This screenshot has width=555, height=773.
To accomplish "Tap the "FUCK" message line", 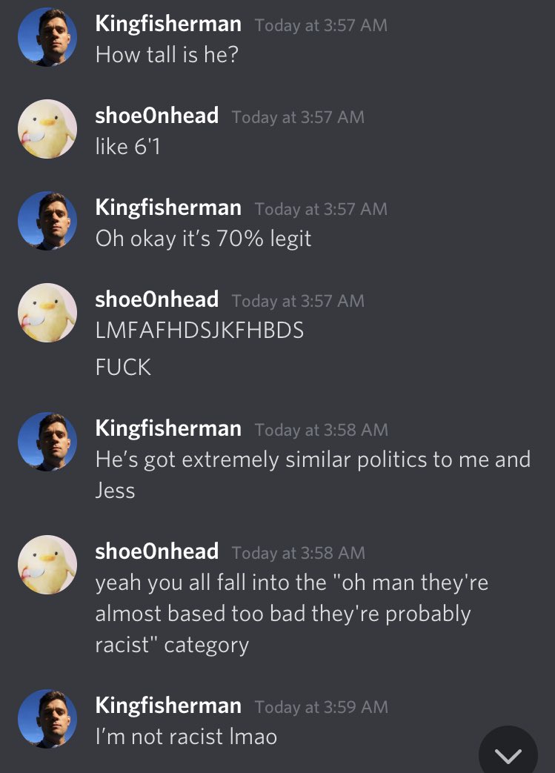I will [123, 368].
